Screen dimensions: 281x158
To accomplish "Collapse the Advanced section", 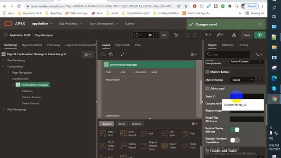I will [x=207, y=89].
